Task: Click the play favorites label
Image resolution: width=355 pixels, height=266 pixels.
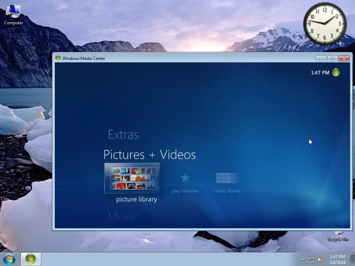Action: click(x=185, y=191)
